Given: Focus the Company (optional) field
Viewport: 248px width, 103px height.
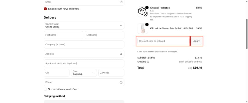Looking at the screenshot, I should (x=84, y=44).
